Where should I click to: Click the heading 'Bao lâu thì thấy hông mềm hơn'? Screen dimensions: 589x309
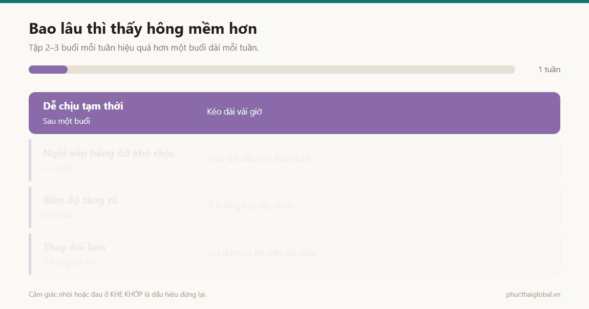click(x=143, y=29)
